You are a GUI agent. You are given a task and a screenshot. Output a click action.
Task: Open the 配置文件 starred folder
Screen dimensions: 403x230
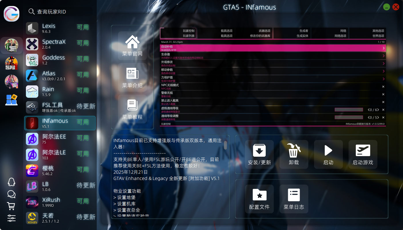[259, 195]
